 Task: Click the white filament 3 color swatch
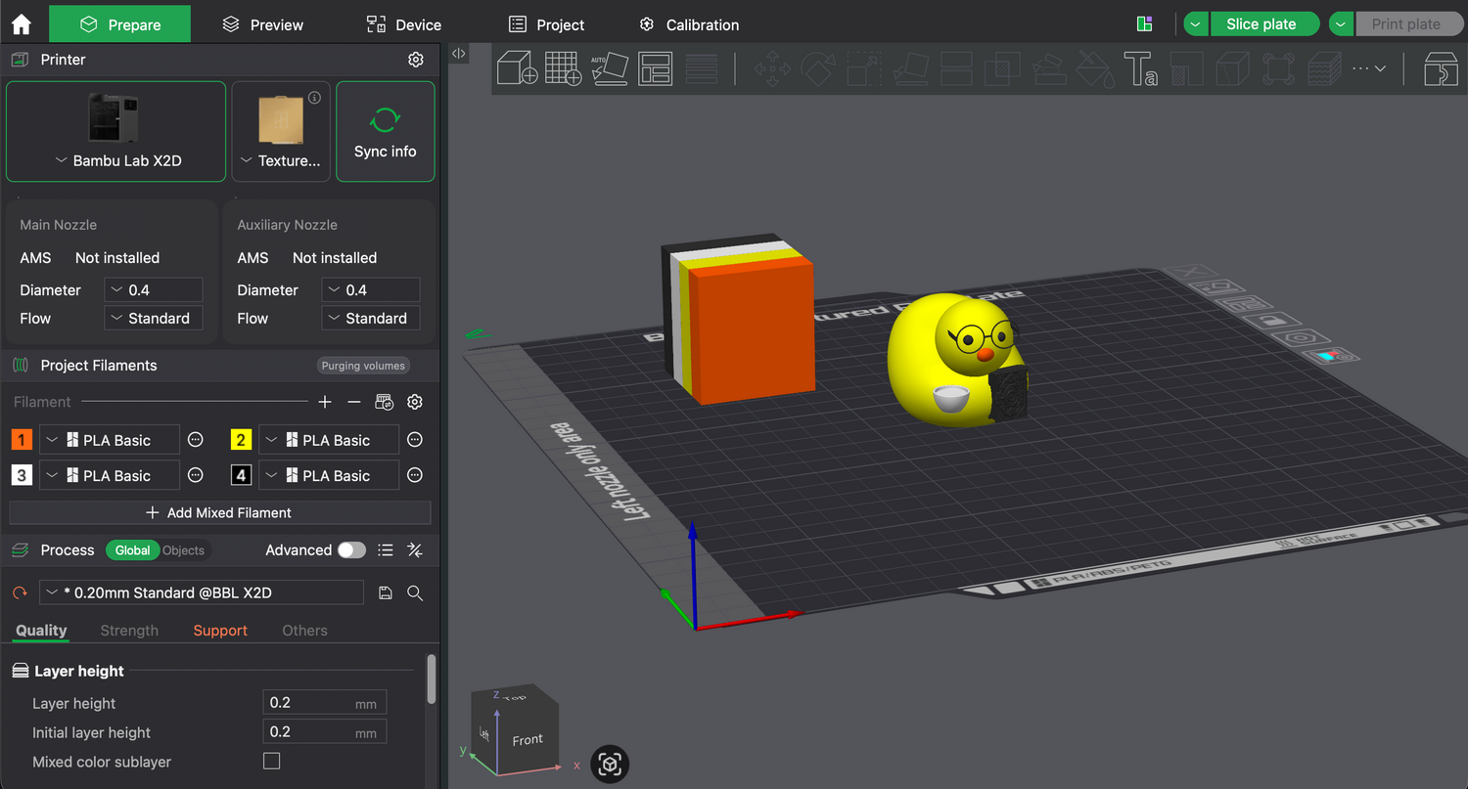point(22,475)
